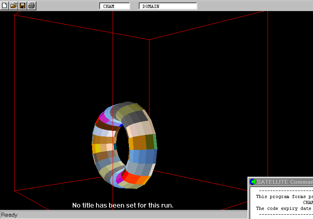Click the New file toolbar icon
The image size is (313, 219).
pyautogui.click(x=5, y=6)
